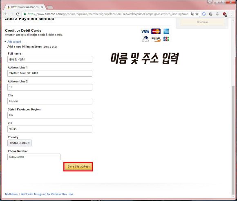
Task: Click the Continue button
Action: [x=202, y=22]
